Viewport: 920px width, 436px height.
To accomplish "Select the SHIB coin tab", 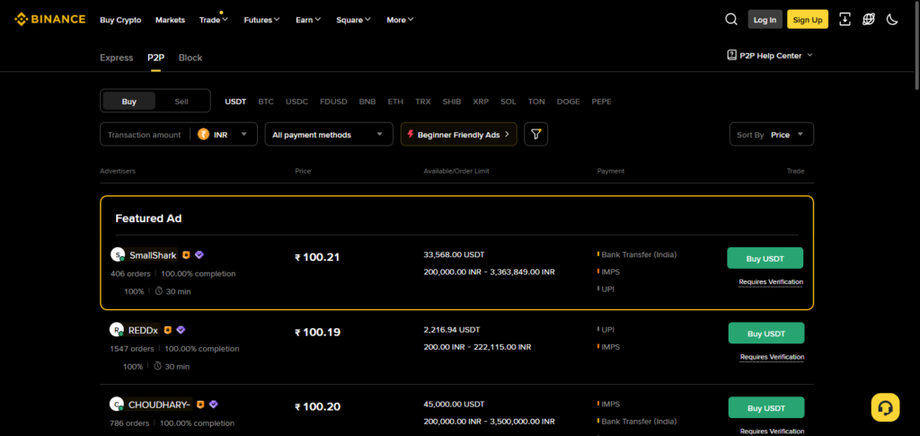I will coord(452,102).
